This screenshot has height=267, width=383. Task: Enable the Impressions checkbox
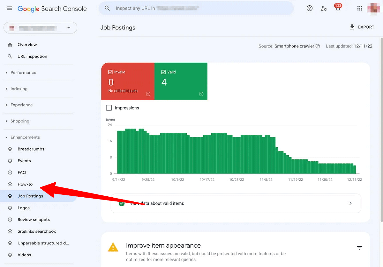pos(109,108)
